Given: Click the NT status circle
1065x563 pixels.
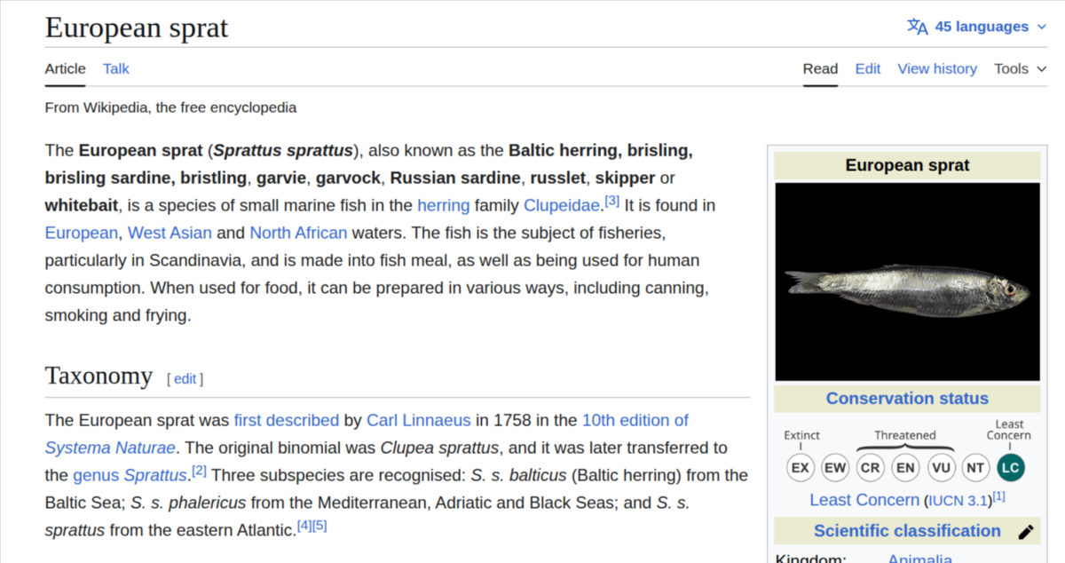Looking at the screenshot, I should tap(975, 467).
